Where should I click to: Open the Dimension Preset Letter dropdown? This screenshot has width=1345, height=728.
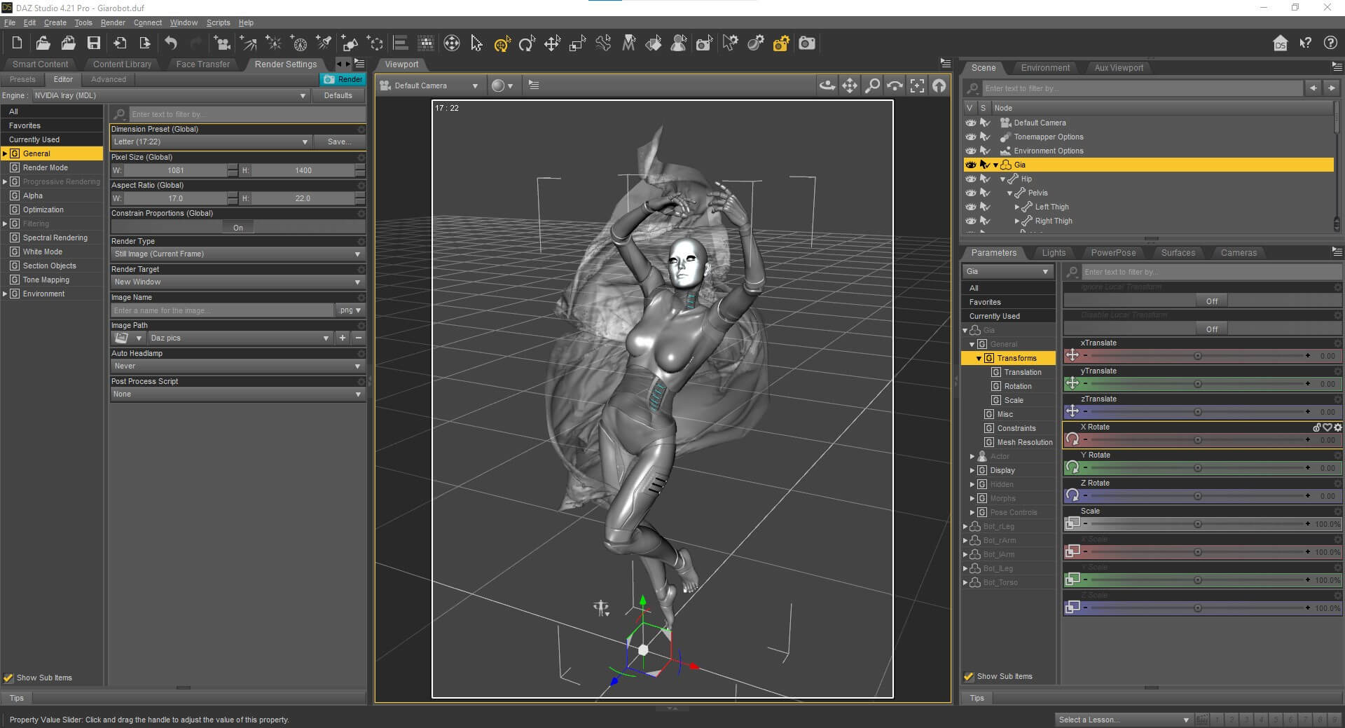(x=211, y=142)
